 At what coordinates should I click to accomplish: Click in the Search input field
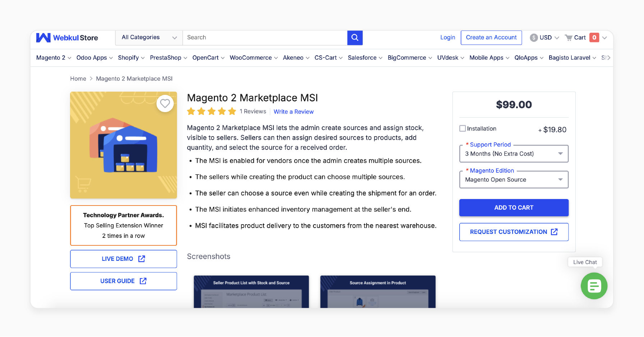[x=265, y=37]
